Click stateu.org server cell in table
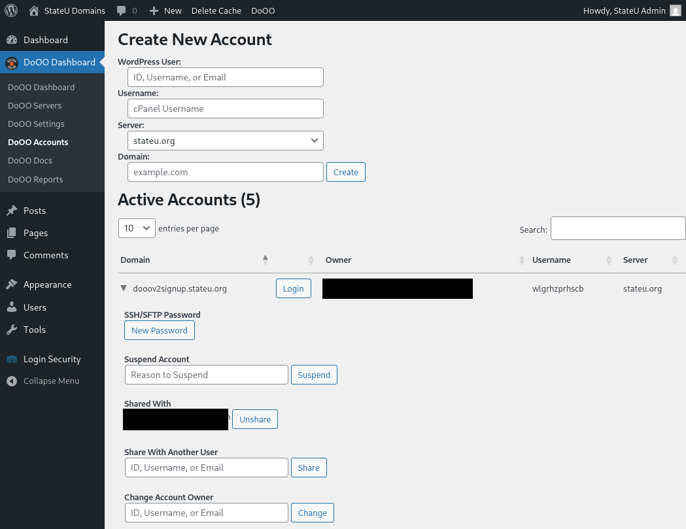This screenshot has width=686, height=529. point(642,288)
